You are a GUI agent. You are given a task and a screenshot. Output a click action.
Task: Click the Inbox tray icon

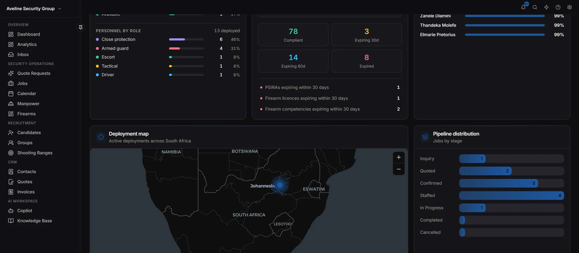coord(11,55)
